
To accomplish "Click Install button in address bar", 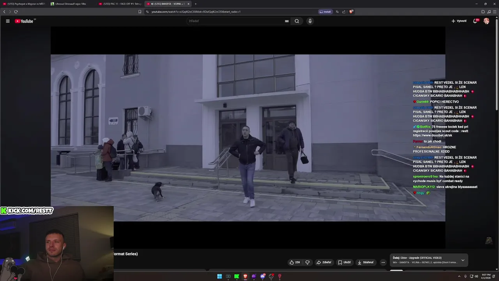I will [x=325, y=12].
